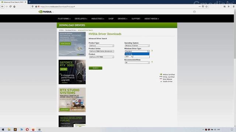Click the NVIDIA Certified legend text

coord(169,74)
